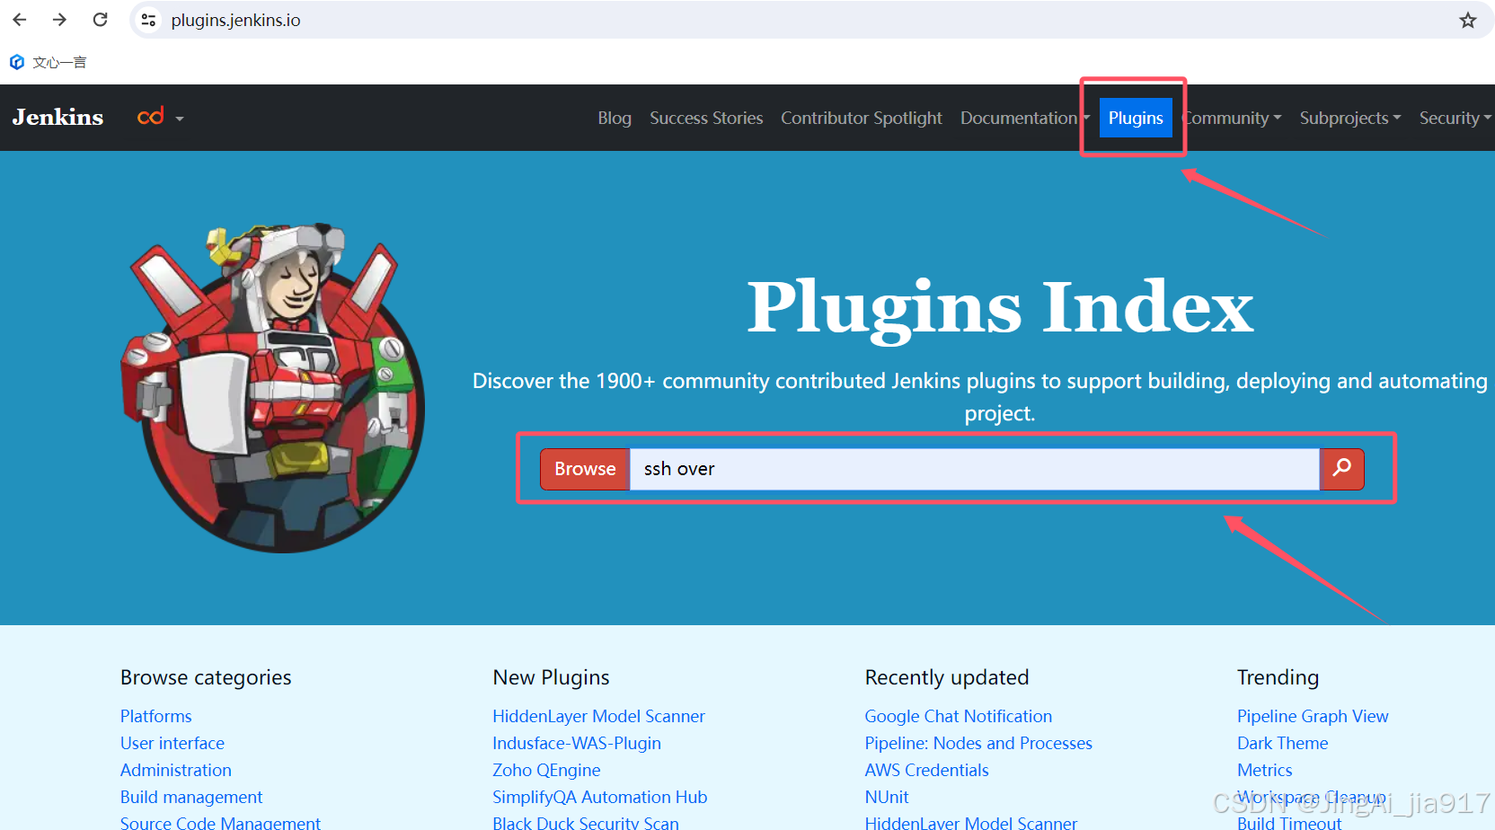This screenshot has width=1495, height=830.
Task: Open Contributor Spotlight page
Action: point(862,118)
